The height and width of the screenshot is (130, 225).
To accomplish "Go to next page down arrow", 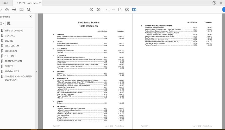I will coord(98,10).
